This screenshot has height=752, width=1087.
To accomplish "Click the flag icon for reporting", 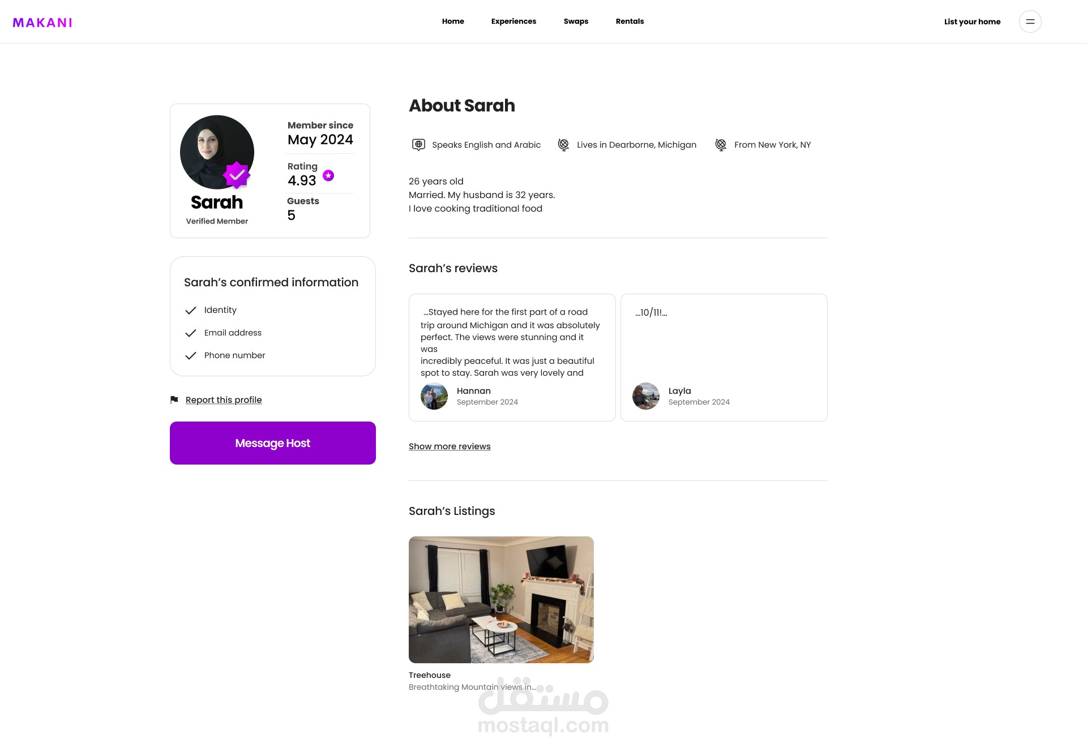I will click(174, 399).
